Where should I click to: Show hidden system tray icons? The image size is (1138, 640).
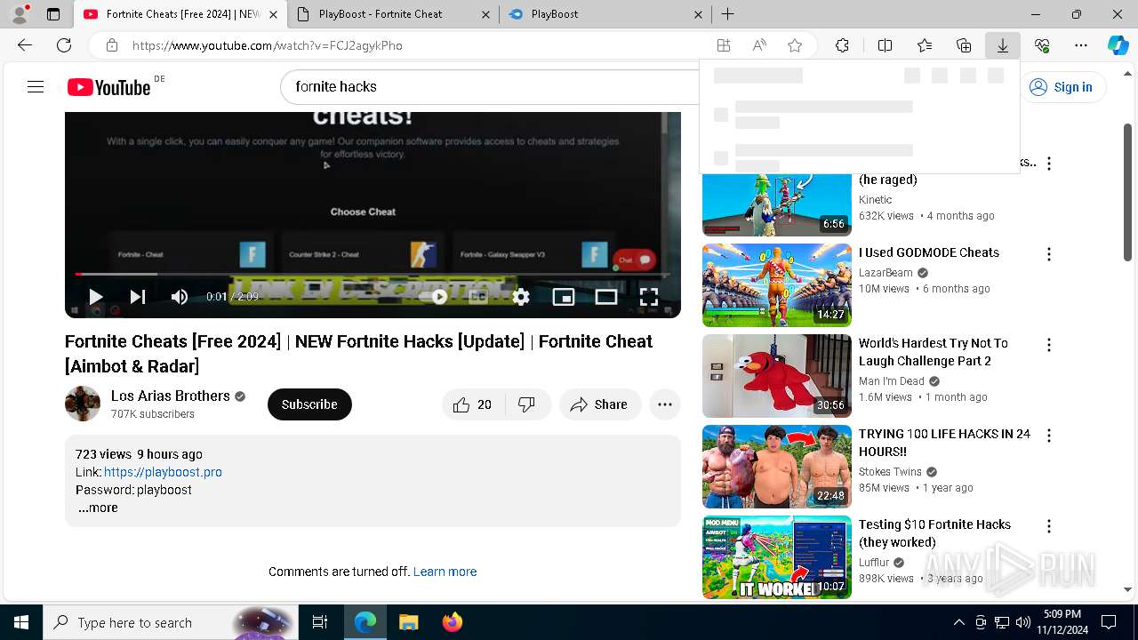(958, 622)
